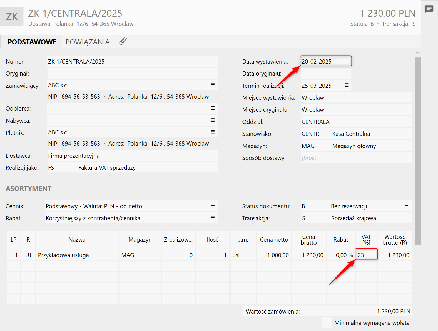Open the comments chat icon

tap(429, 9)
